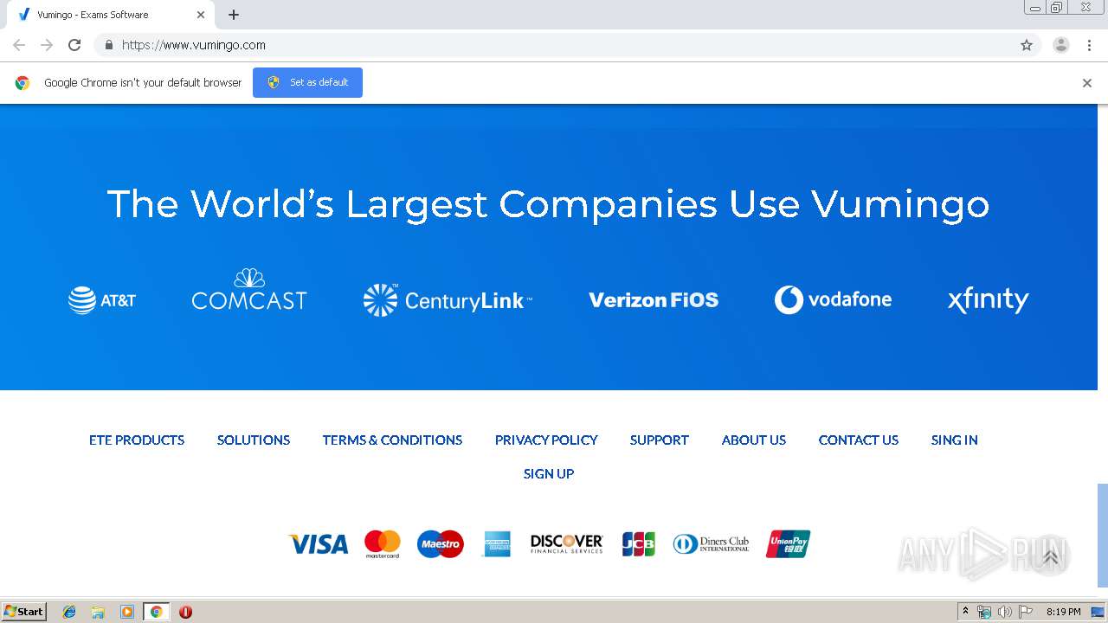
Task: Open the Contact Us link
Action: click(x=859, y=440)
